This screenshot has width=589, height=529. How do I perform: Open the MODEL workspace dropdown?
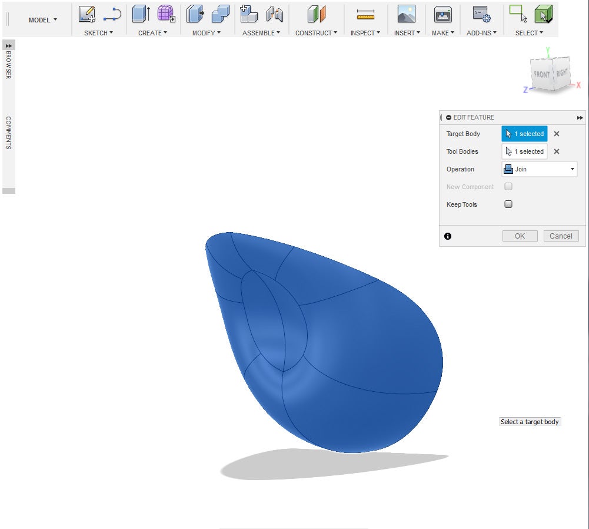43,20
